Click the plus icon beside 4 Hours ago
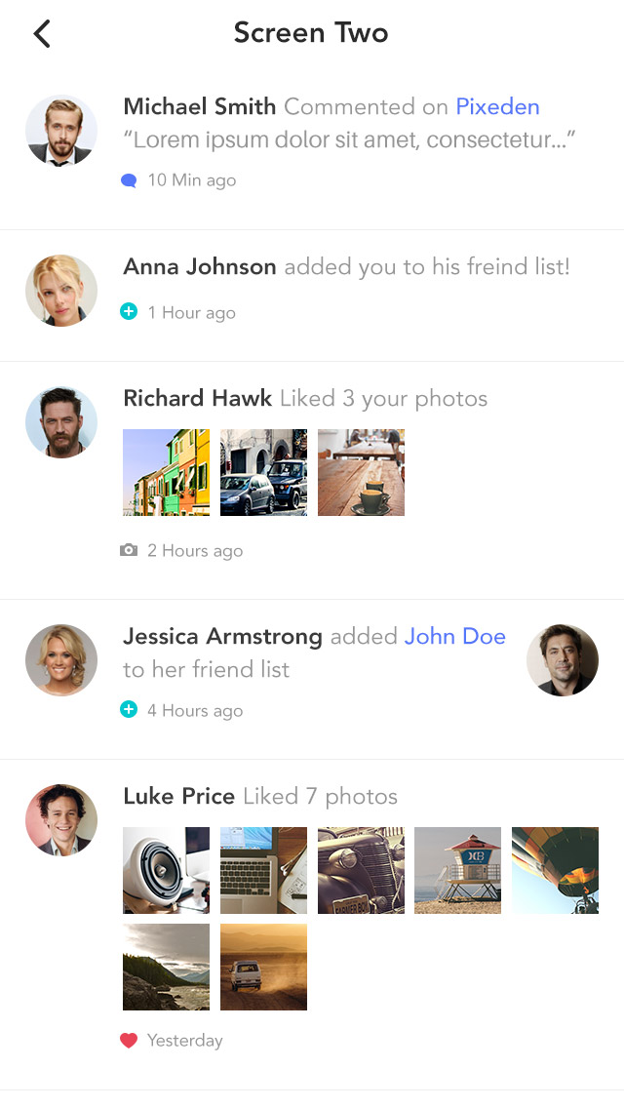624x1108 pixels. 129,710
